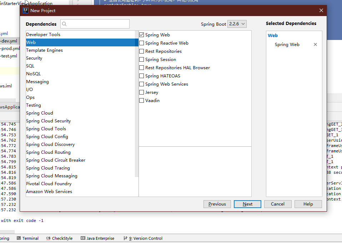Click the Next button
Viewport: 342px width, 243px height.
(x=247, y=204)
